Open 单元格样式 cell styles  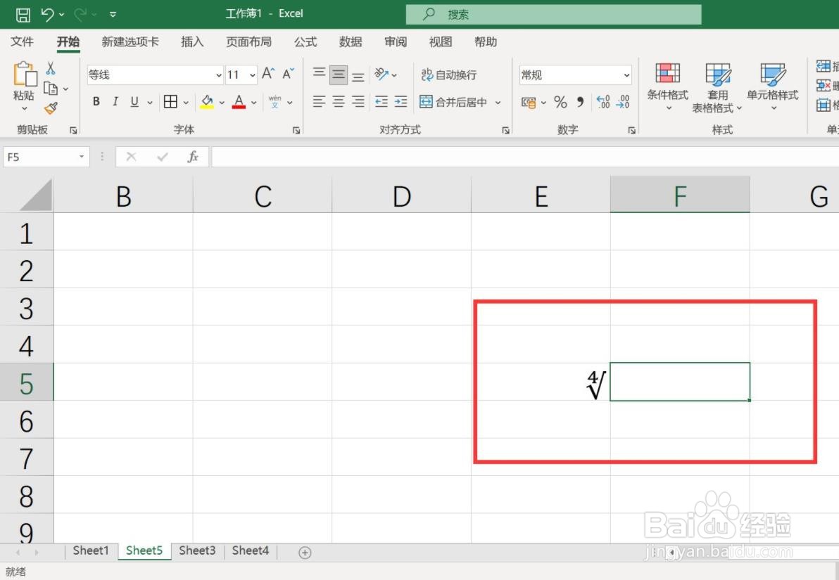tap(773, 86)
